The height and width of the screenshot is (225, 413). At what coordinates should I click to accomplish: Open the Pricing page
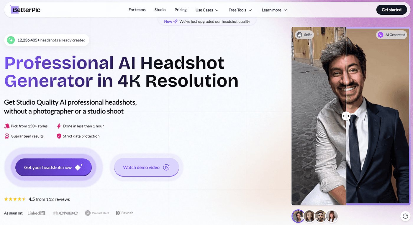181,10
